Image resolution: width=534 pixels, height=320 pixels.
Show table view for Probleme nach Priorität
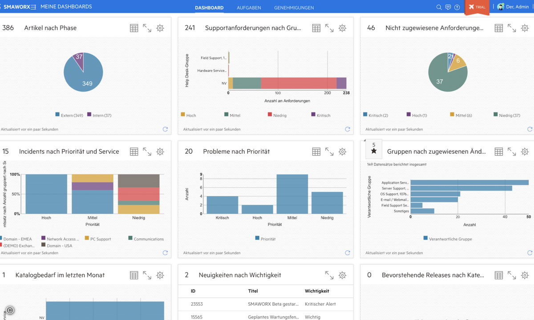316,152
